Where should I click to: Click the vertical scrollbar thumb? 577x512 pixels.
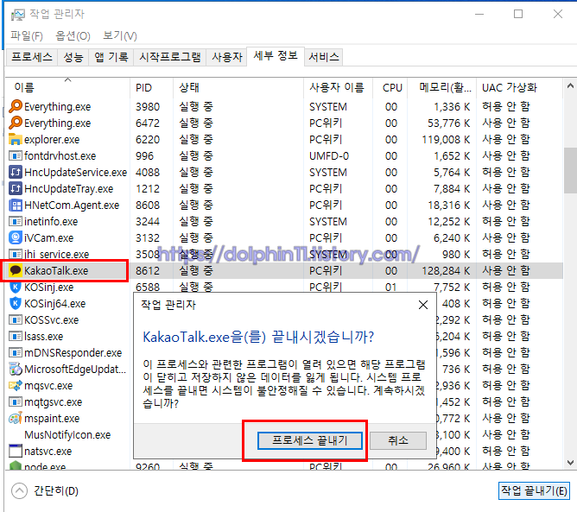click(570, 170)
